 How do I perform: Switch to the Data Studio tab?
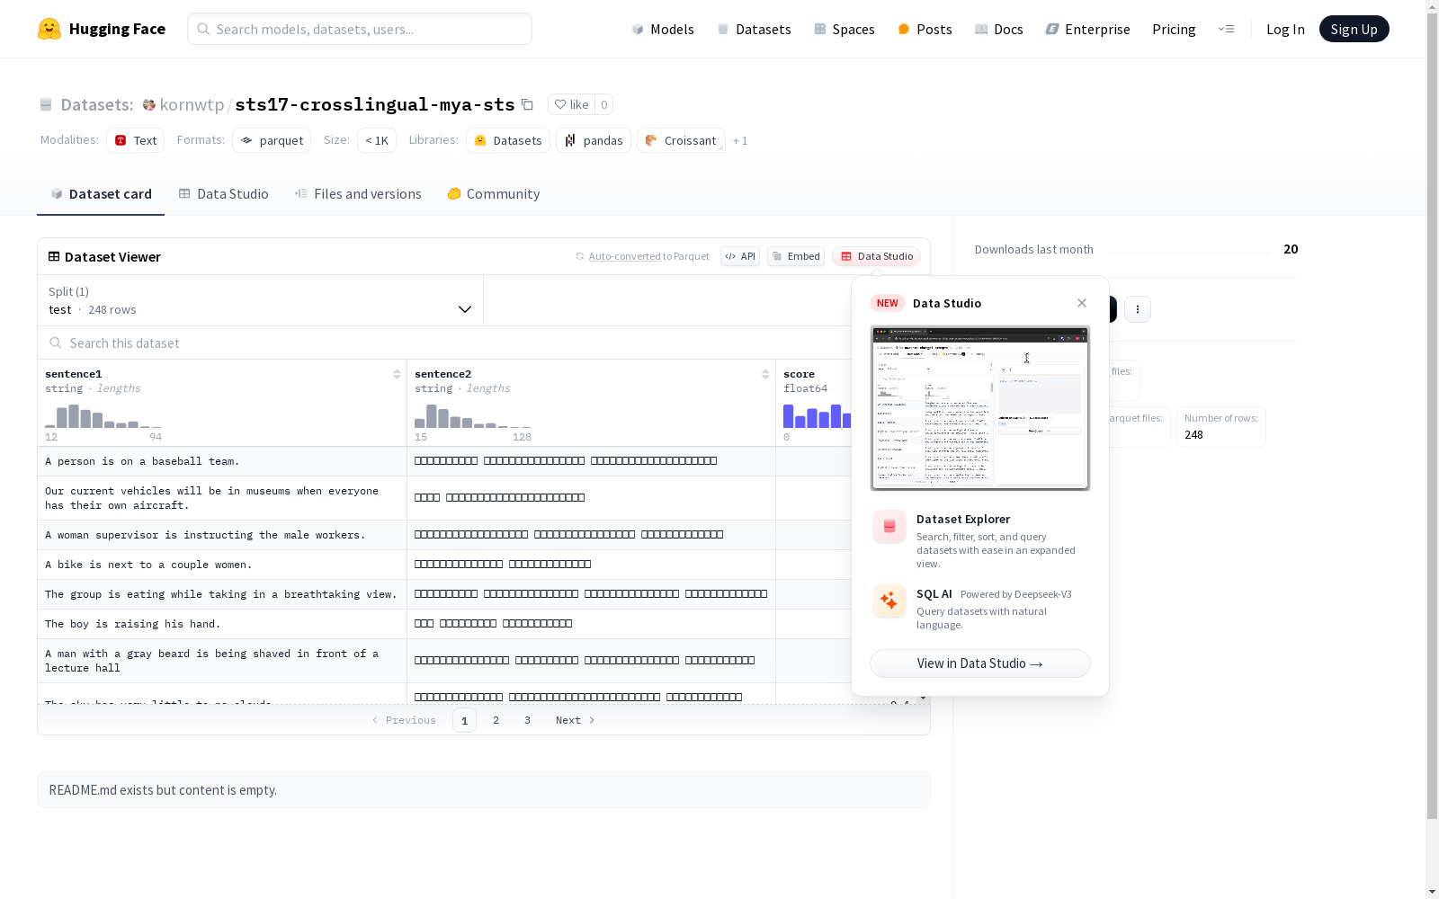[x=223, y=194]
